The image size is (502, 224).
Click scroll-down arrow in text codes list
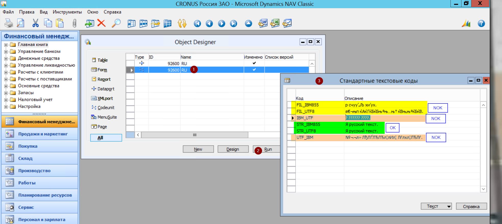(x=483, y=189)
